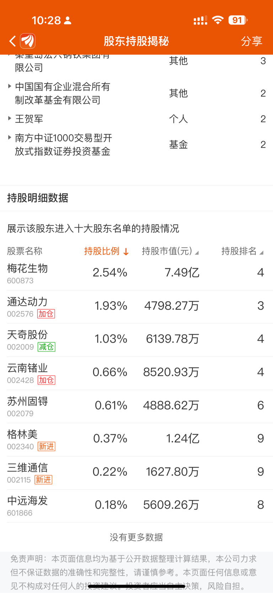
Task: Select the 5609.26万 market value cell
Action: 171,505
